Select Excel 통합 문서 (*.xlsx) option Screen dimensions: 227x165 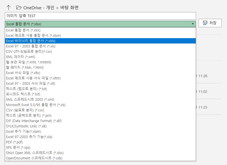(100, 30)
